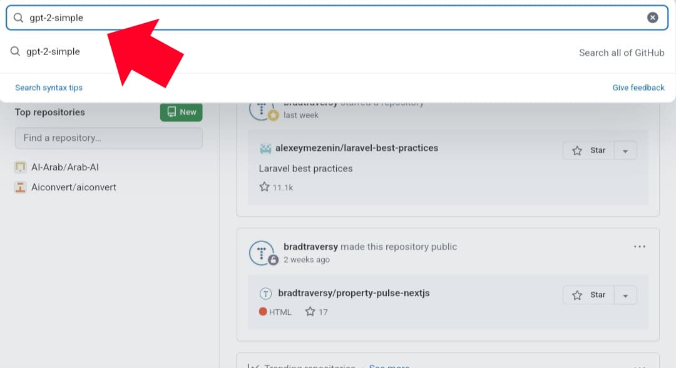Screen dimensions: 676x368
Task: Click the Aiconvert/aiconvert repository avatar icon
Action: (x=21, y=187)
